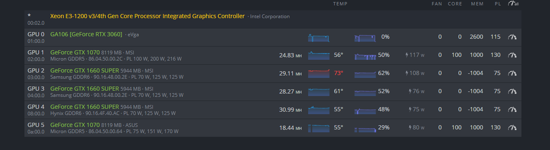Click power bolt icon showing 108 W

(407, 73)
